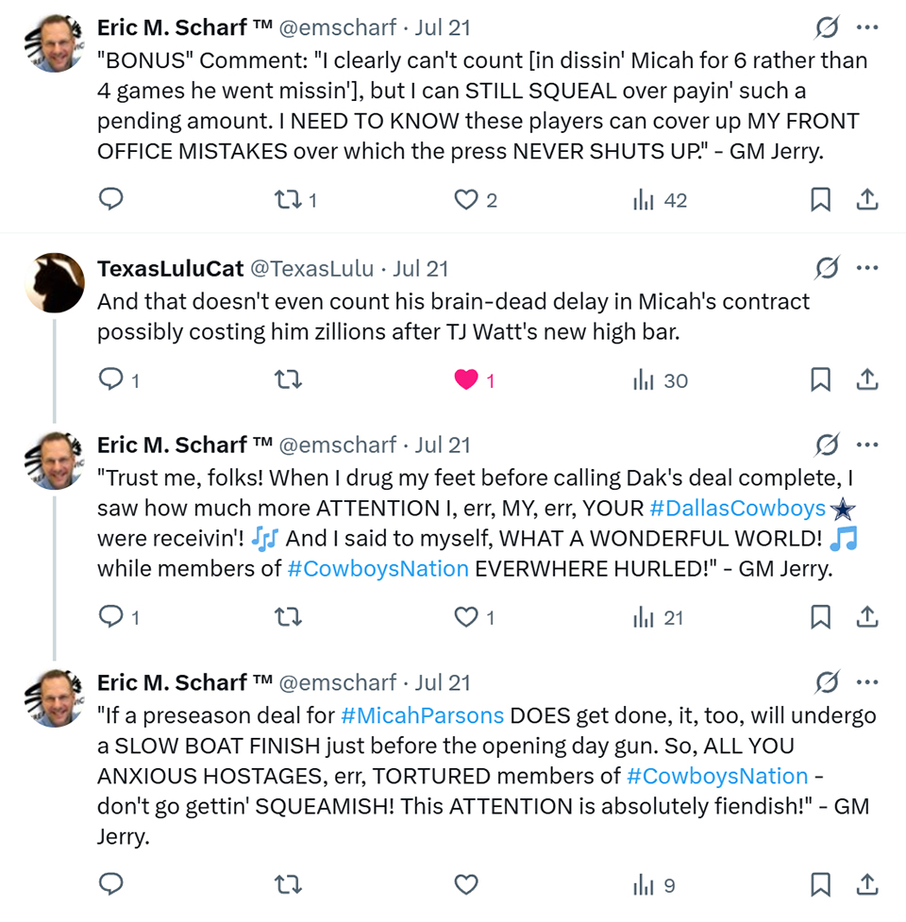Screen dimensions: 906x922
Task: Repost TexasLuluCat's tweet about Micah's contract
Action: pos(286,380)
